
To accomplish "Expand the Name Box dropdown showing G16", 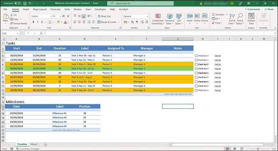I will click(18, 33).
